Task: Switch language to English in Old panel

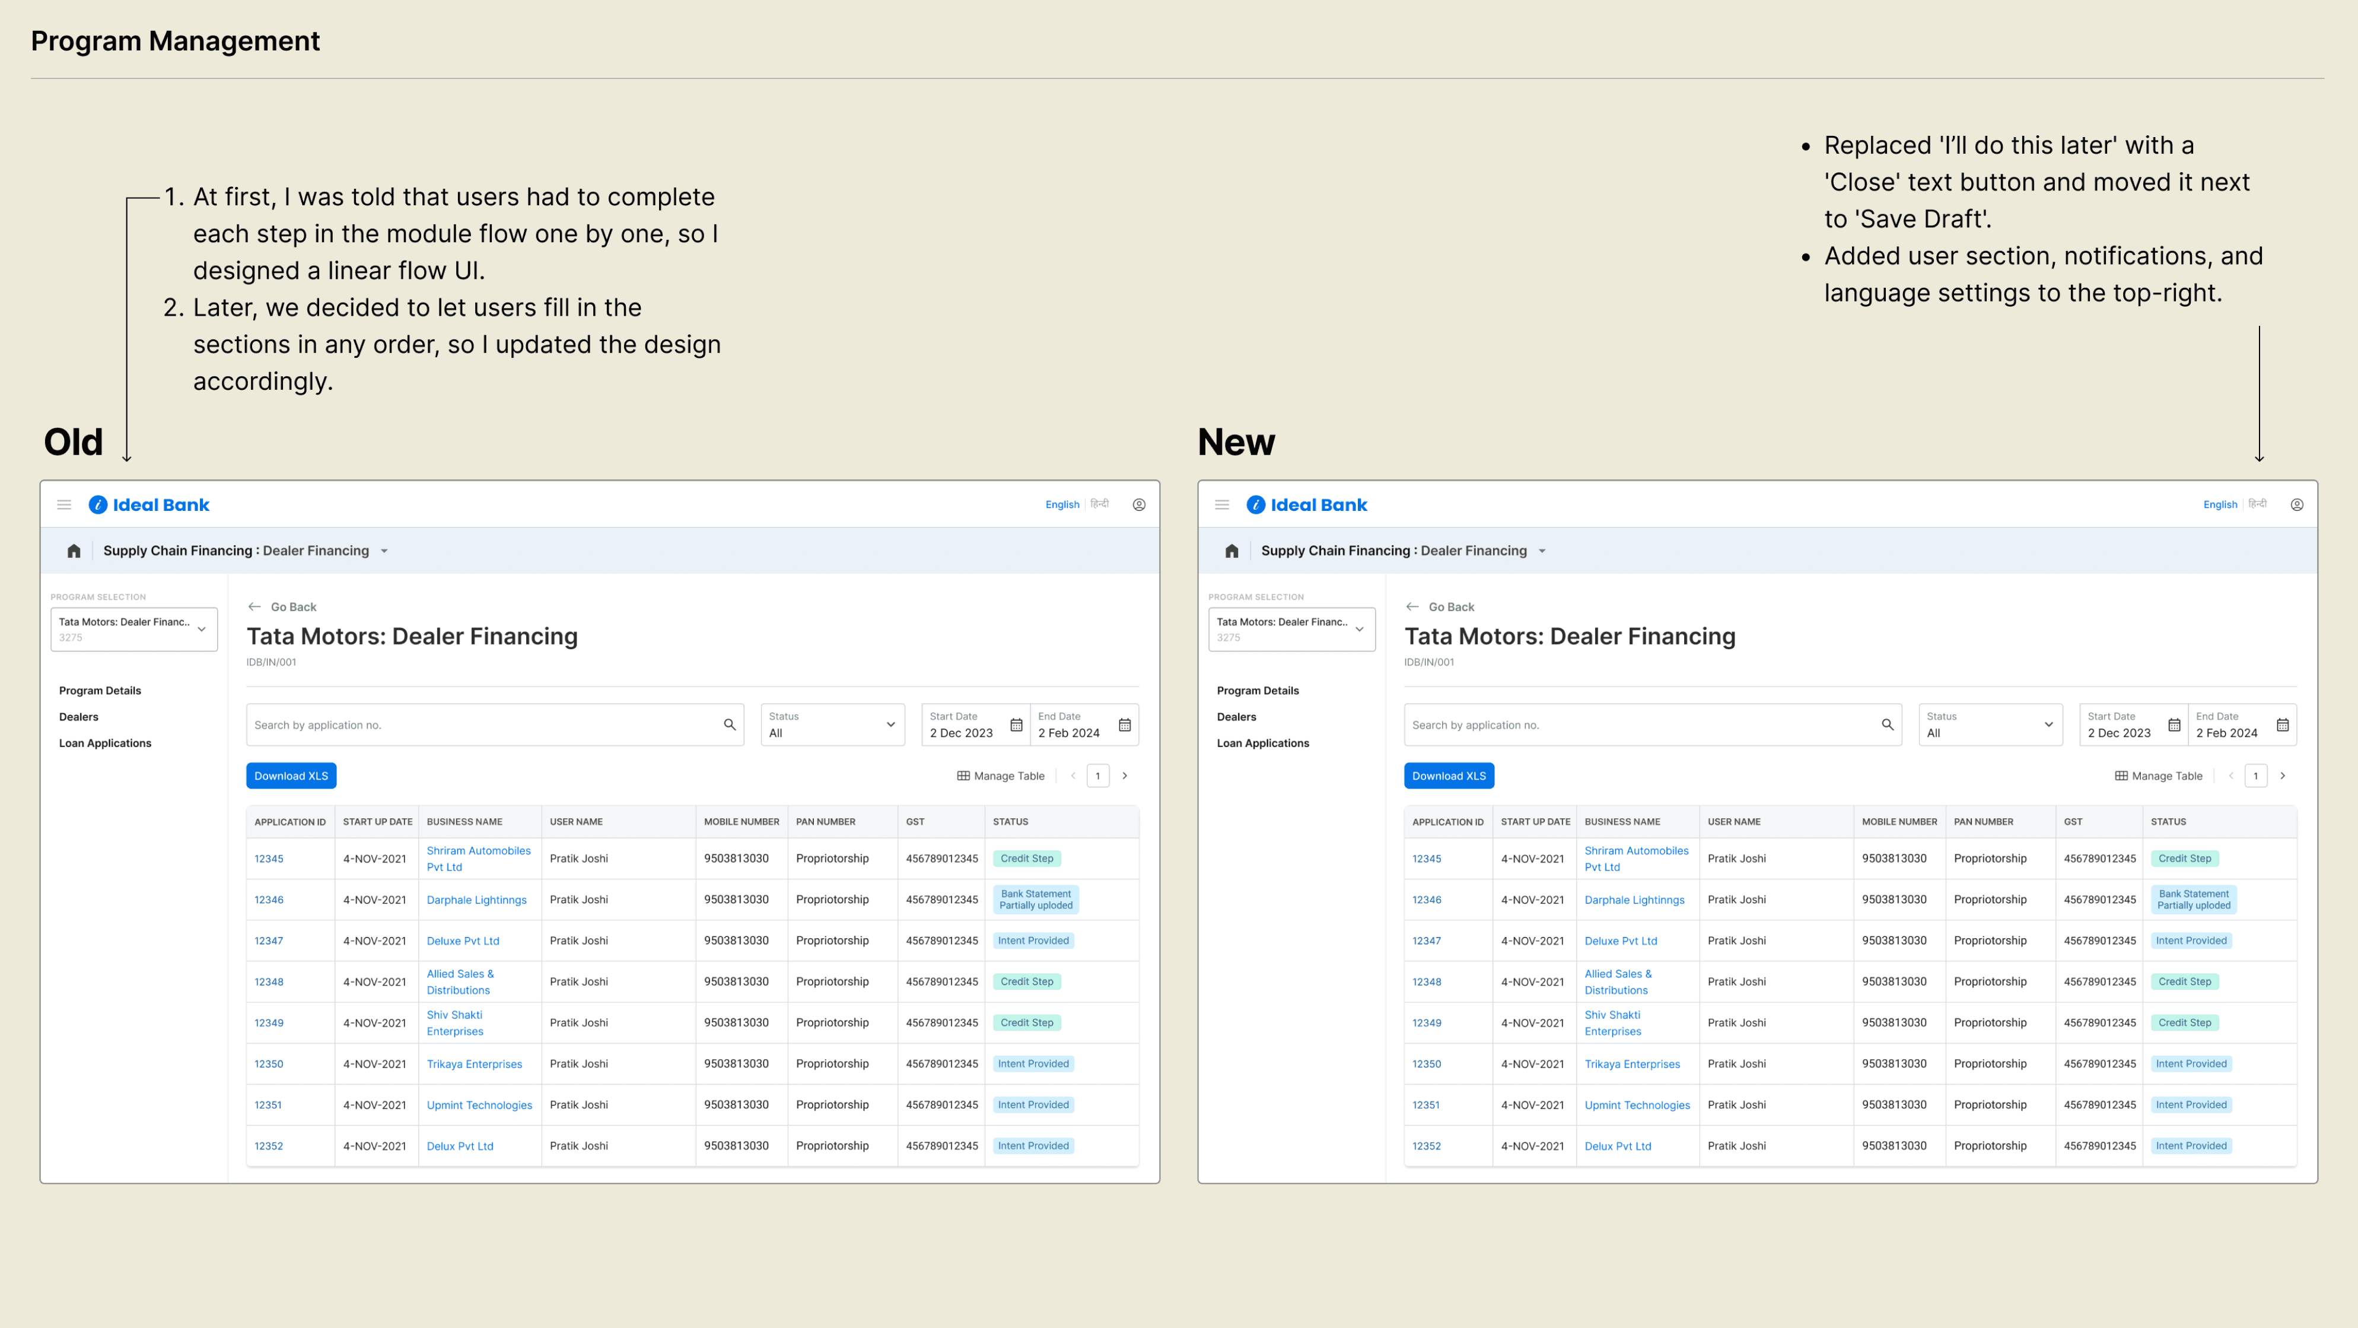Action: point(1062,504)
